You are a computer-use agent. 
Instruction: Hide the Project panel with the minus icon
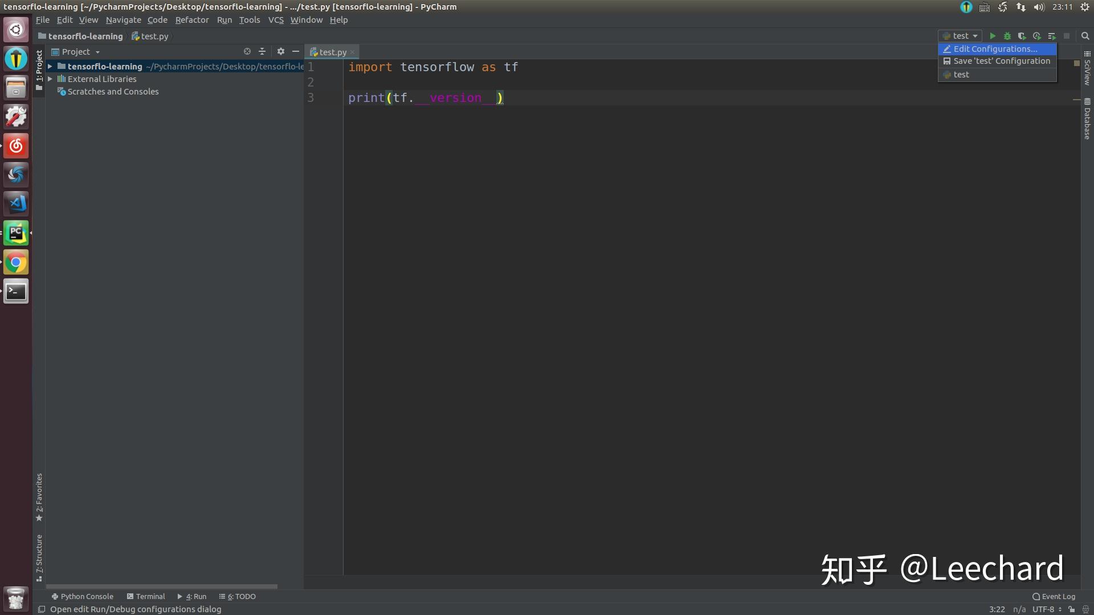(x=296, y=51)
